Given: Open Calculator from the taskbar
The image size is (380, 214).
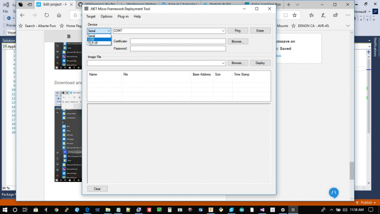Looking at the screenshot, I should coord(170,209).
